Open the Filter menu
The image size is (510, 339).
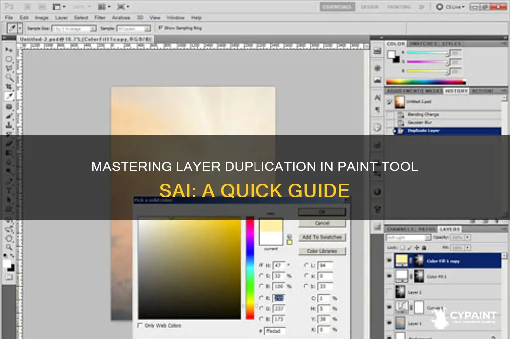coord(100,18)
